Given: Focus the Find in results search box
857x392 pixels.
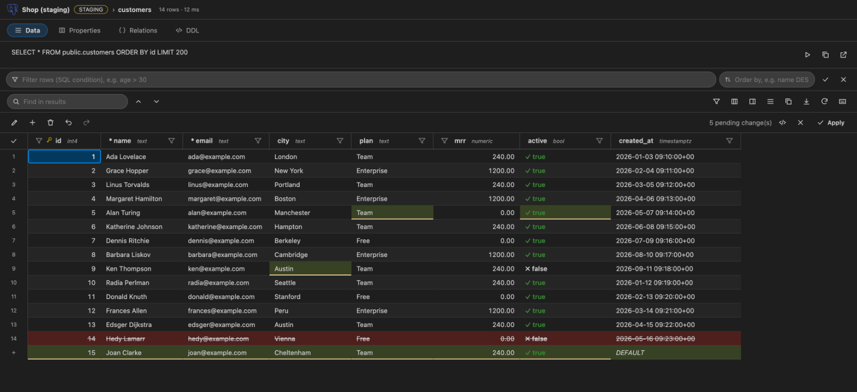Looking at the screenshot, I should pos(67,102).
